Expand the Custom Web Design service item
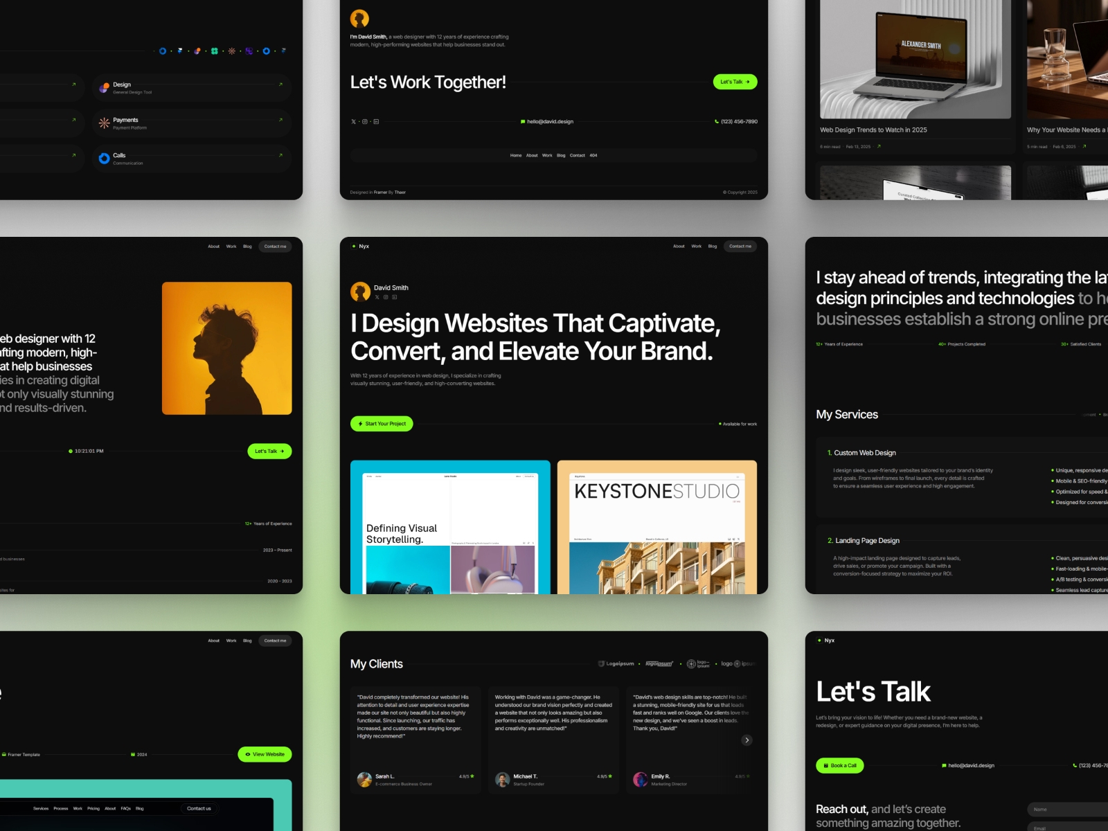The width and height of the screenshot is (1108, 831). click(x=864, y=453)
